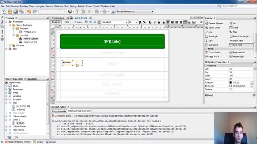The image size is (257, 144).
Task: Expand the Fields node in Report Inspector
Action: click(6, 93)
